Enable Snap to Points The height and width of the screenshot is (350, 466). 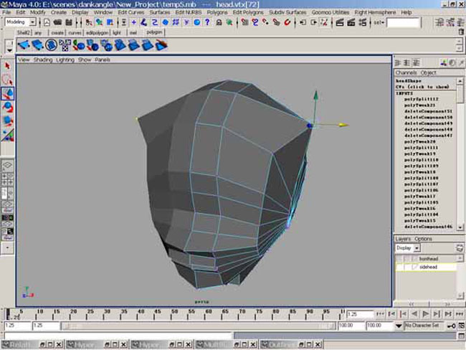point(265,22)
